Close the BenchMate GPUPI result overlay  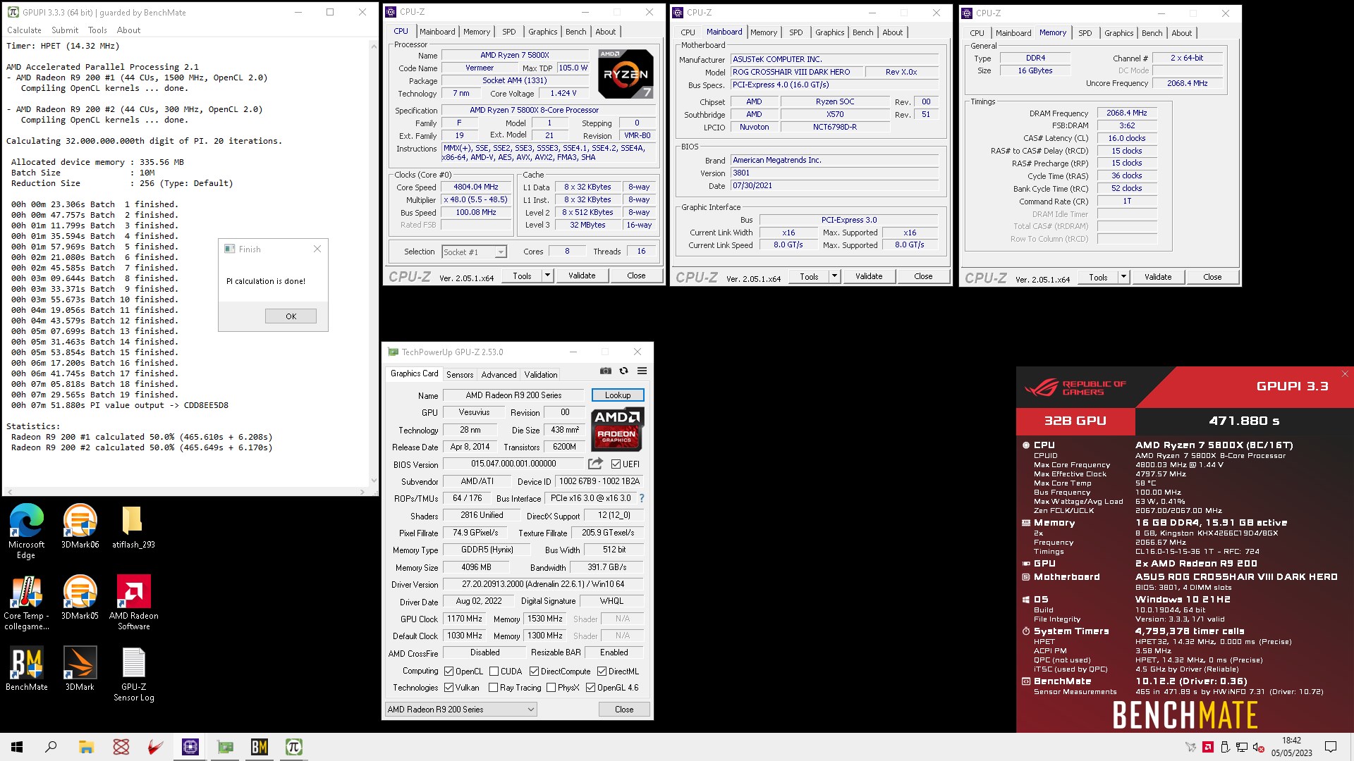click(x=1345, y=374)
